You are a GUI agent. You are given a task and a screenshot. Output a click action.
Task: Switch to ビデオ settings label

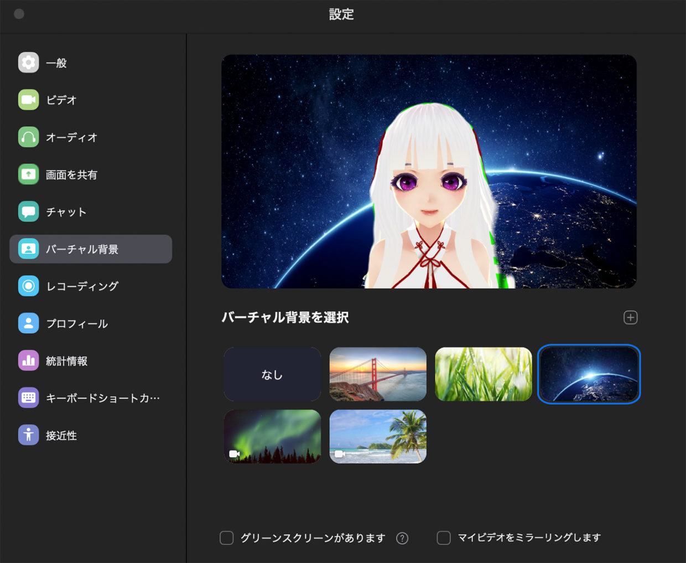(61, 100)
